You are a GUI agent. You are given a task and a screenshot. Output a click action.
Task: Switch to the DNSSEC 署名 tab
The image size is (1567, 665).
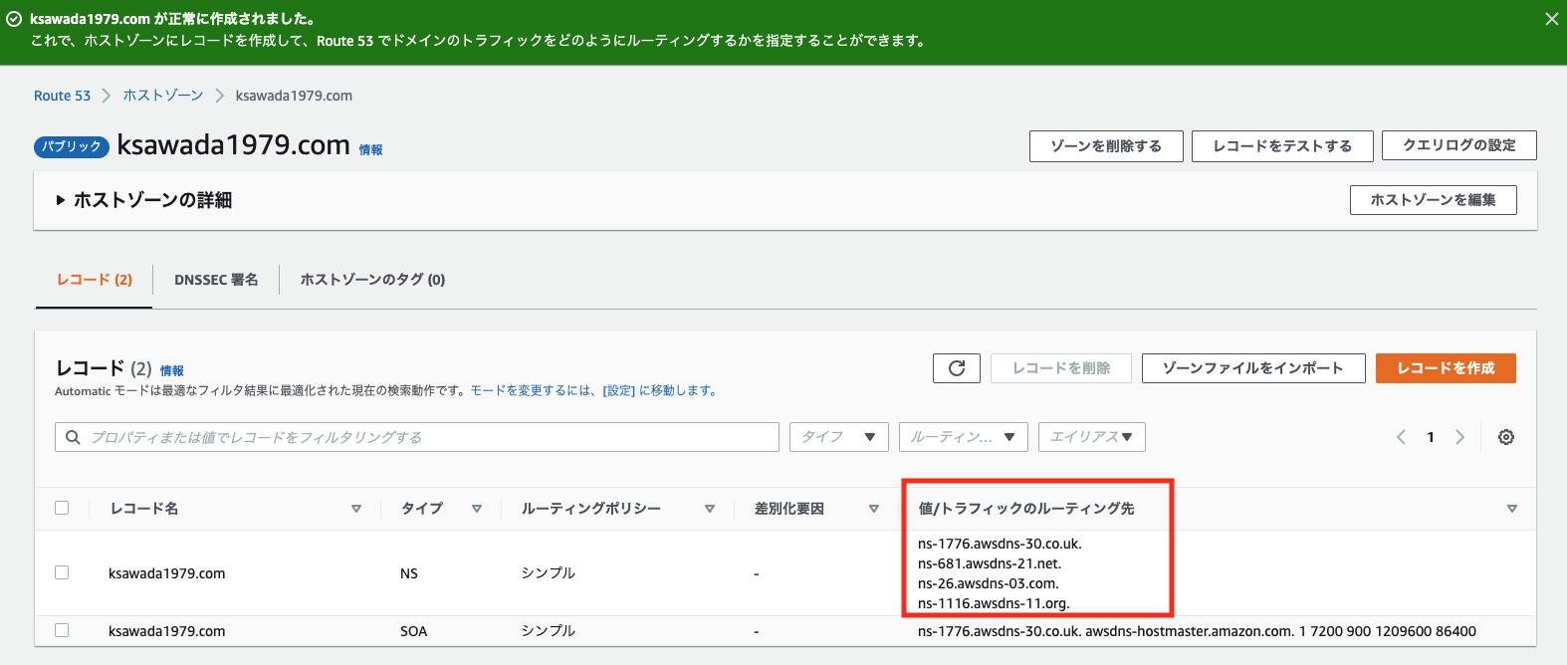pyautogui.click(x=216, y=280)
